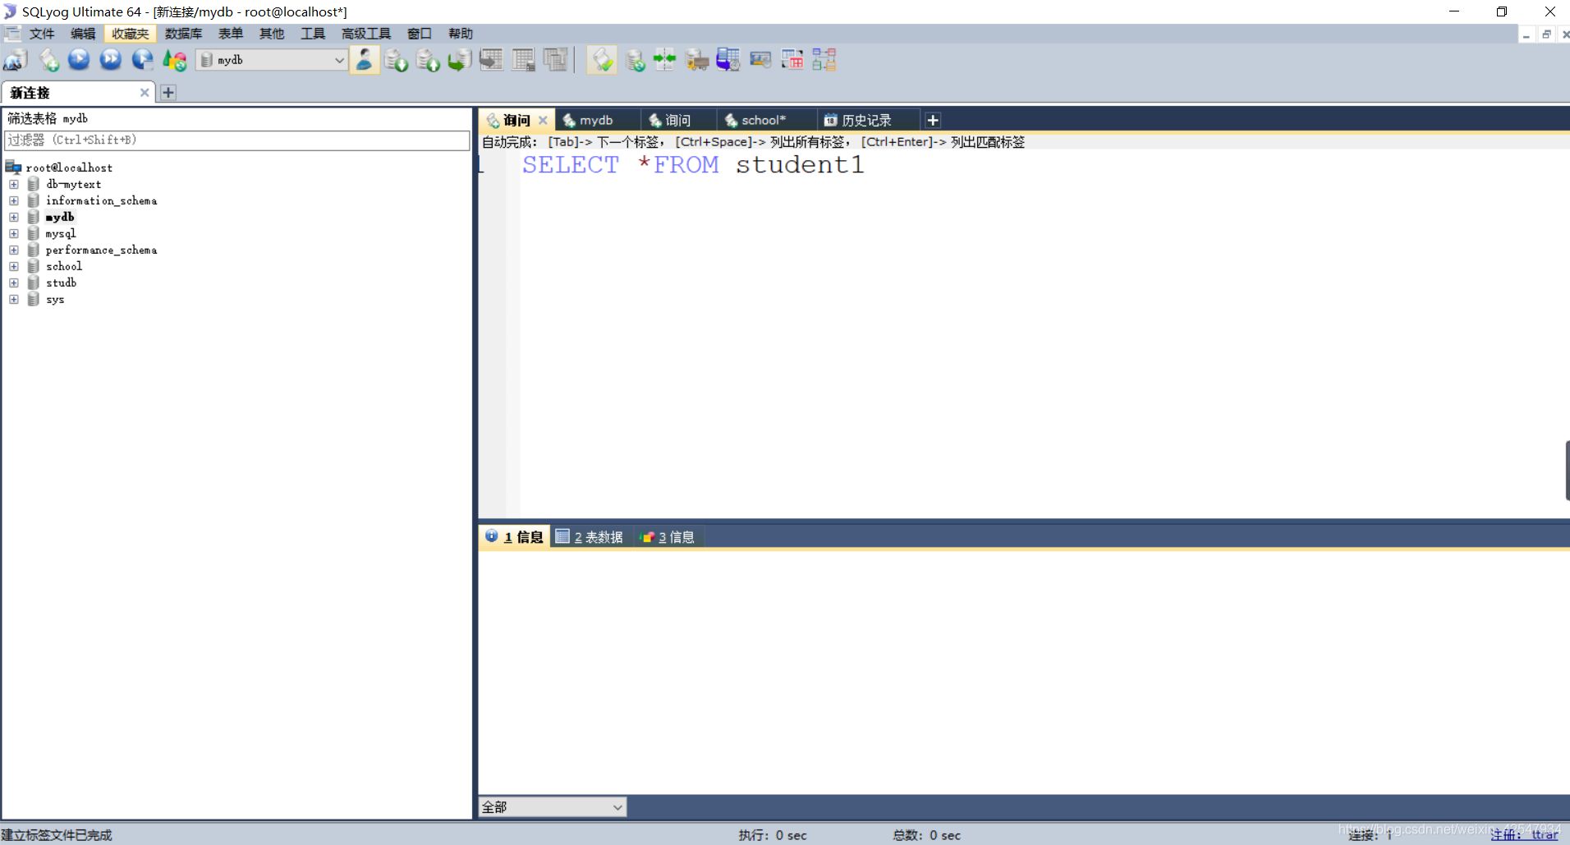Viewport: 1570px width, 845px height.
Task: Execute current query with the play icon
Action: point(79,60)
